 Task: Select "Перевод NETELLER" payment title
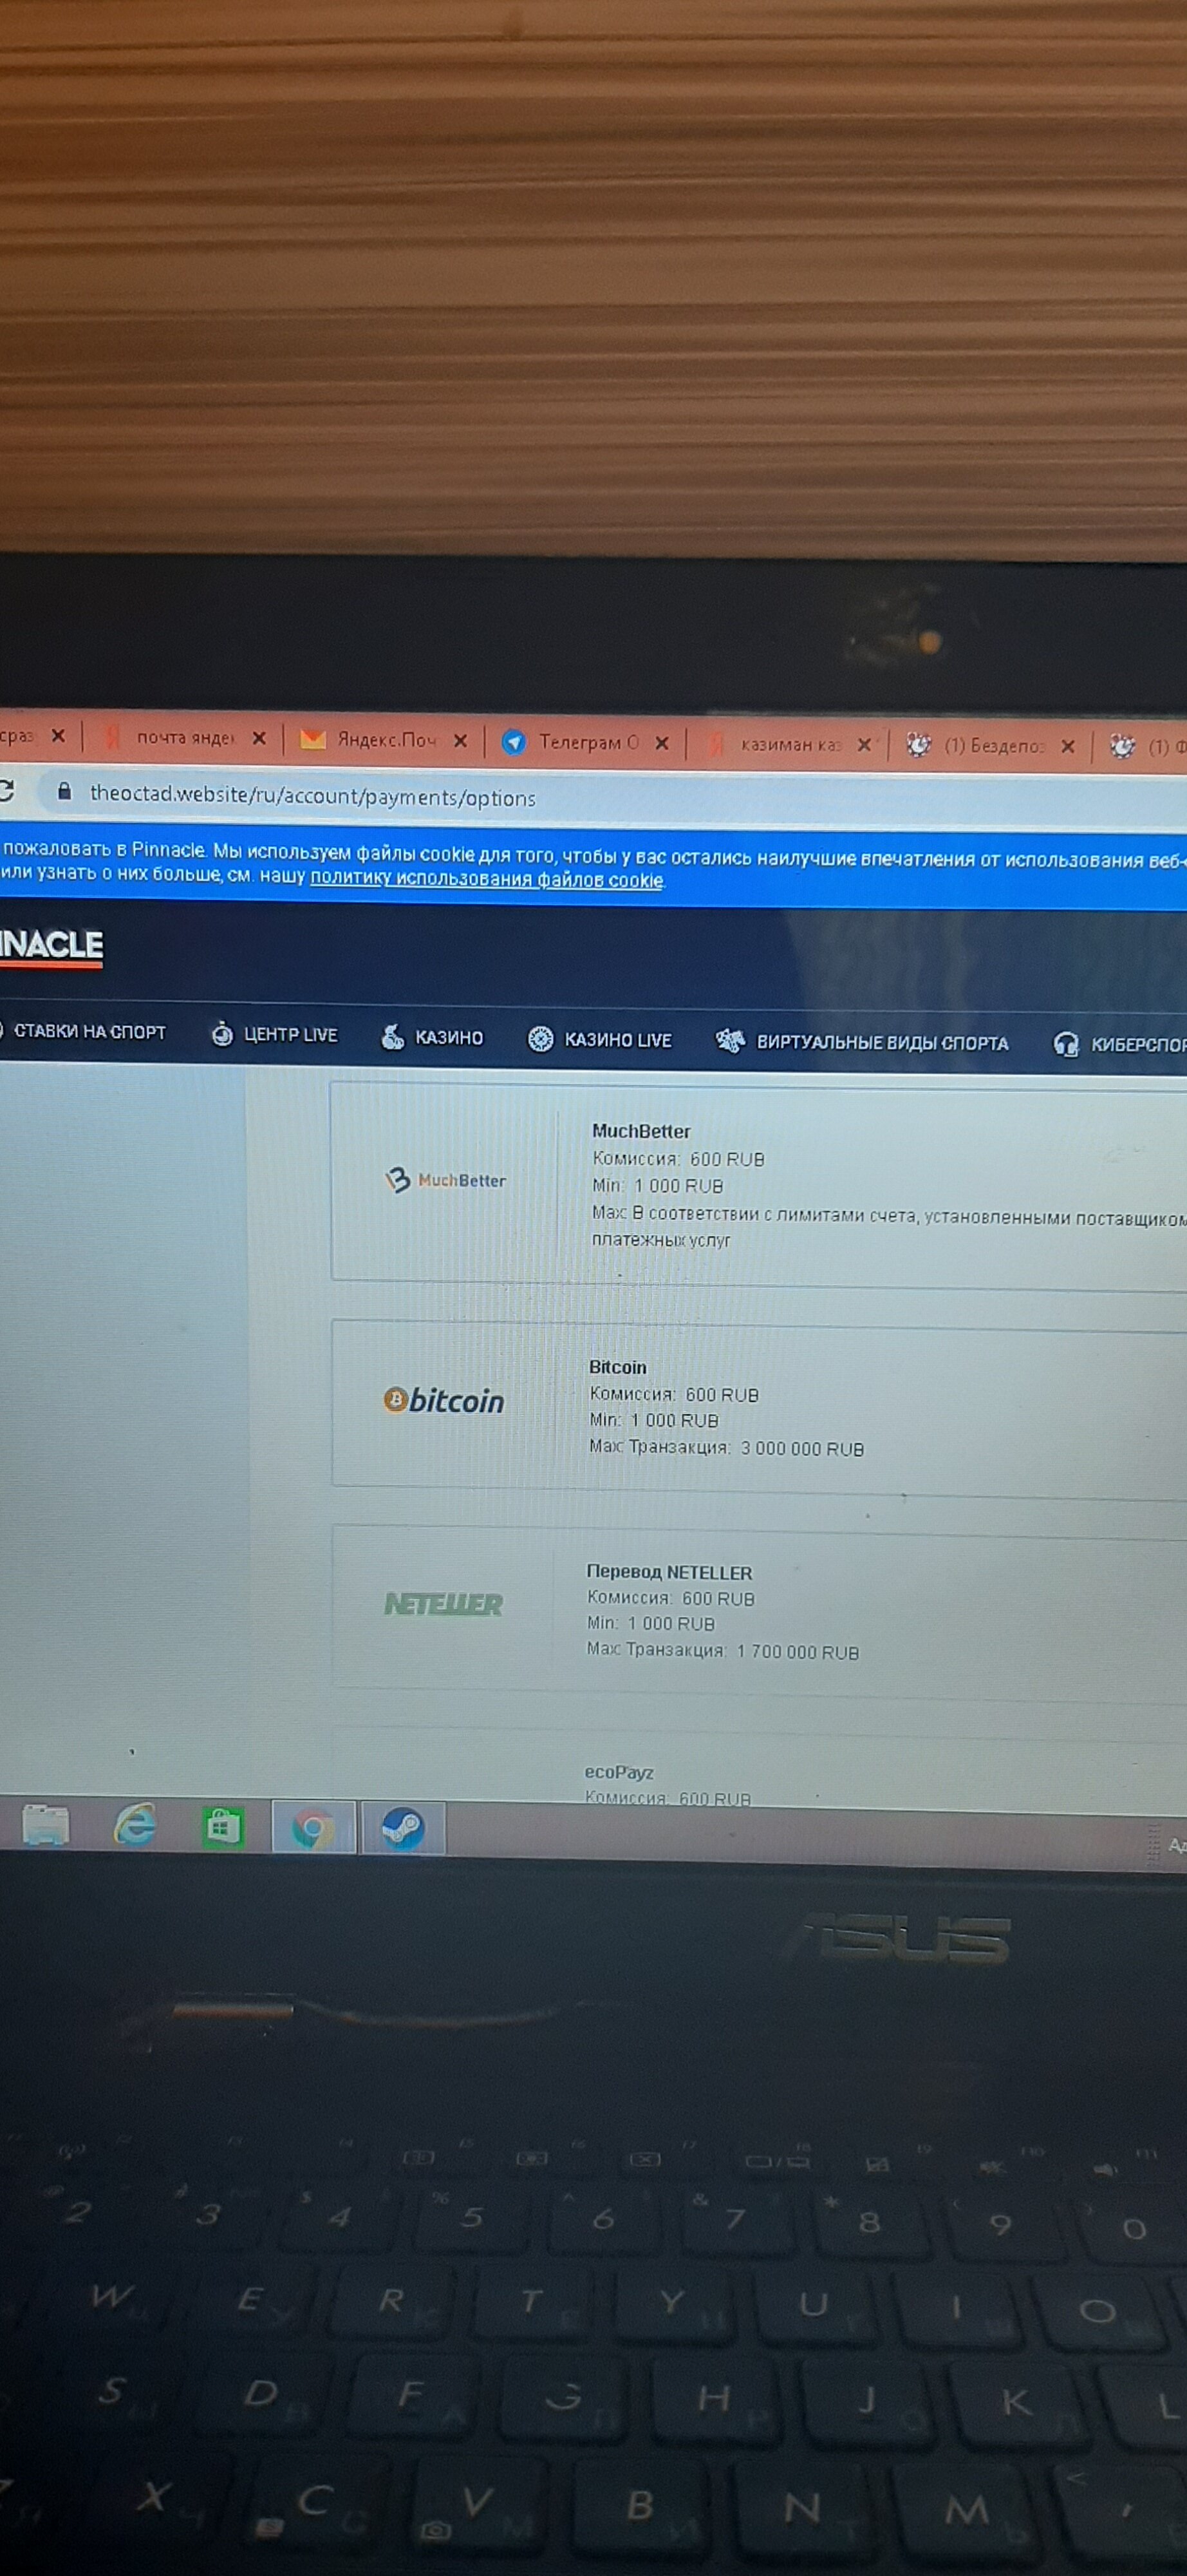[669, 1572]
